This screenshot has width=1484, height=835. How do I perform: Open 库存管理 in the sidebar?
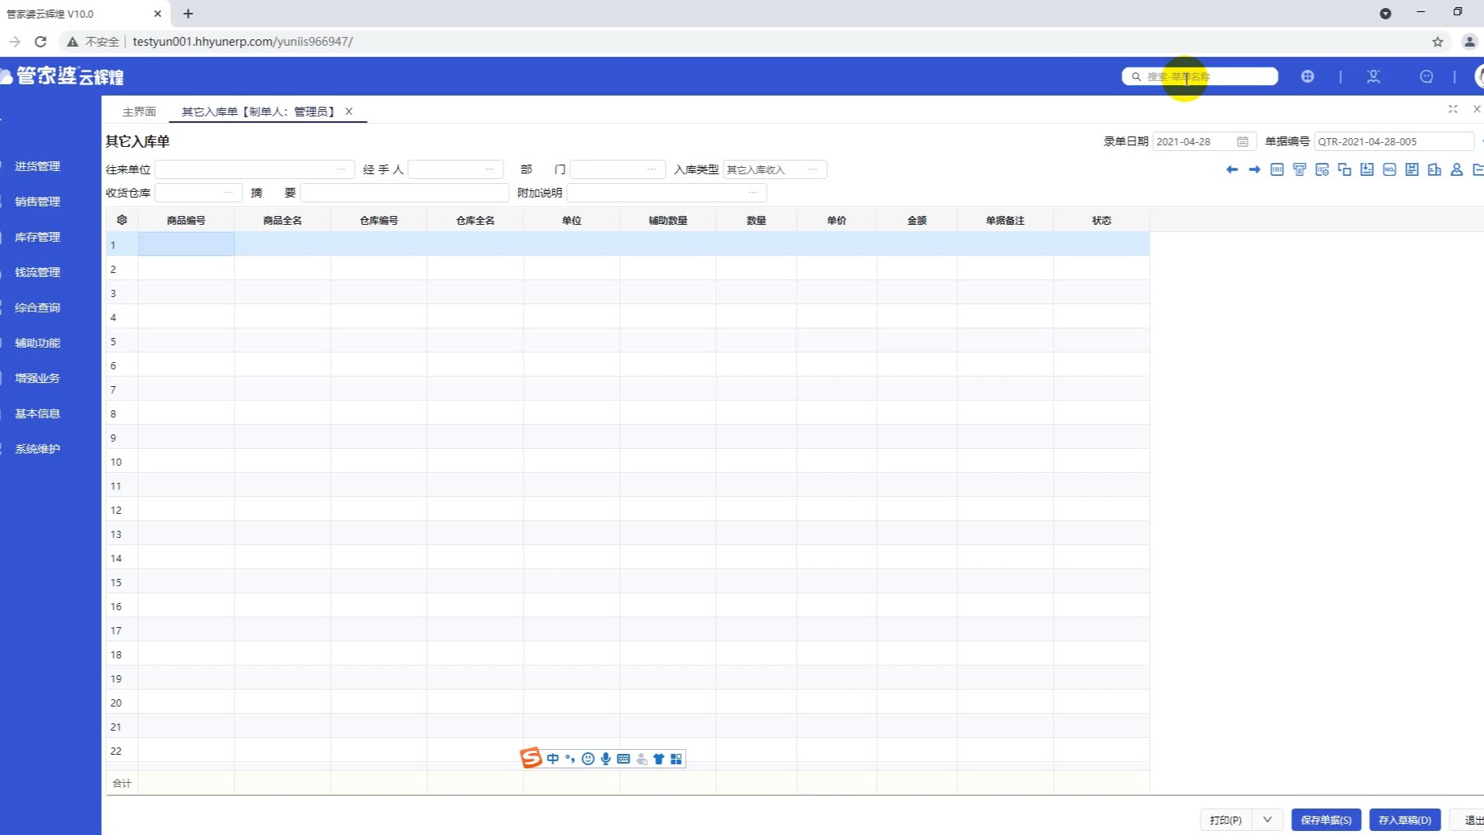(38, 237)
